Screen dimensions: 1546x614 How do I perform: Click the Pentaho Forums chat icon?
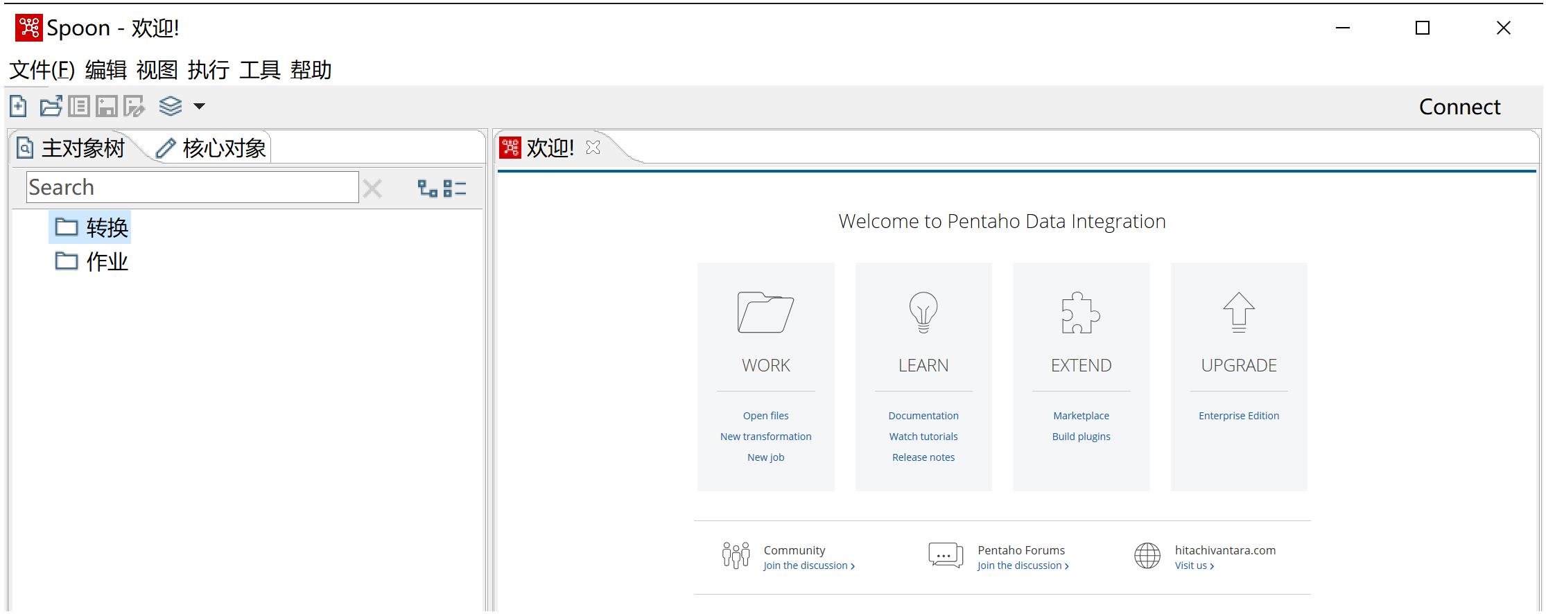946,555
